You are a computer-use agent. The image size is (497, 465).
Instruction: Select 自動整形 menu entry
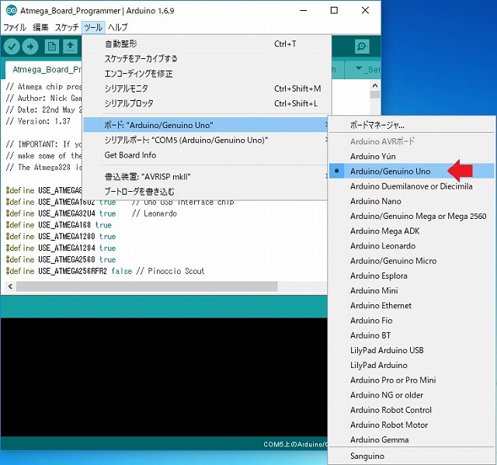pyautogui.click(x=207, y=43)
